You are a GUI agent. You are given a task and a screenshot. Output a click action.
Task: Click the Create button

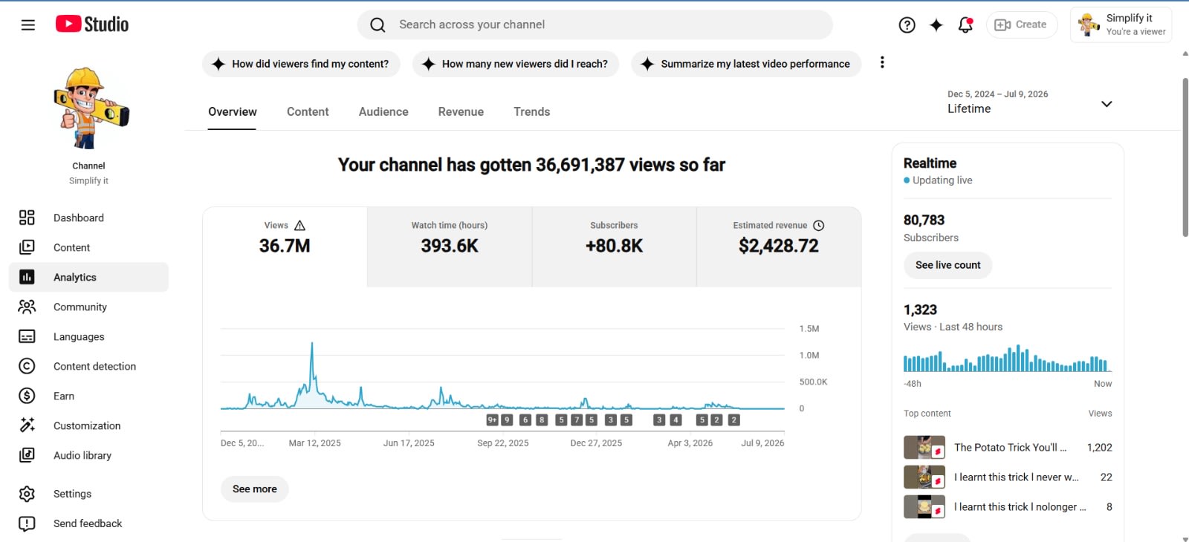coord(1022,25)
